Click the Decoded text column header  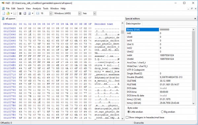coord(104,24)
